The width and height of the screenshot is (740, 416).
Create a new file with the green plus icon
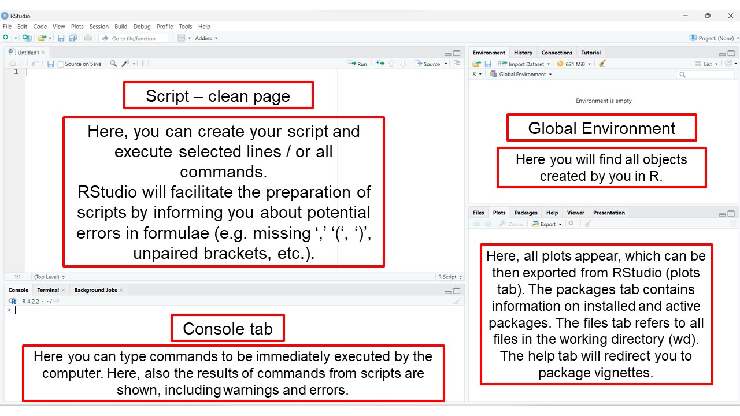[6, 38]
